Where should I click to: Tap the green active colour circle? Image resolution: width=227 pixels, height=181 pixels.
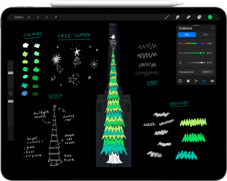(x=210, y=17)
